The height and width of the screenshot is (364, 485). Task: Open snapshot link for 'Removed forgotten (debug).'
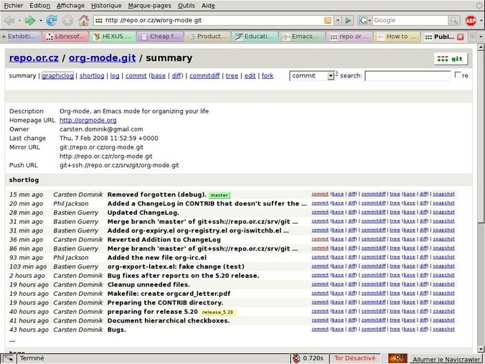(443, 194)
